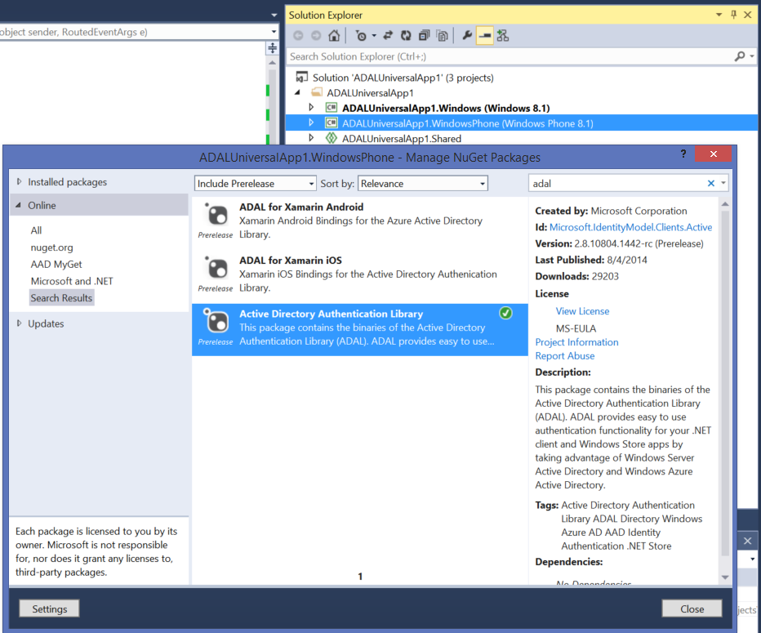Click the installed green checkmark icon
This screenshot has width=761, height=633.
(505, 313)
